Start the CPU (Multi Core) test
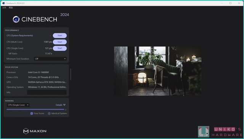The height and width of the screenshot is (139, 244). 60,42
